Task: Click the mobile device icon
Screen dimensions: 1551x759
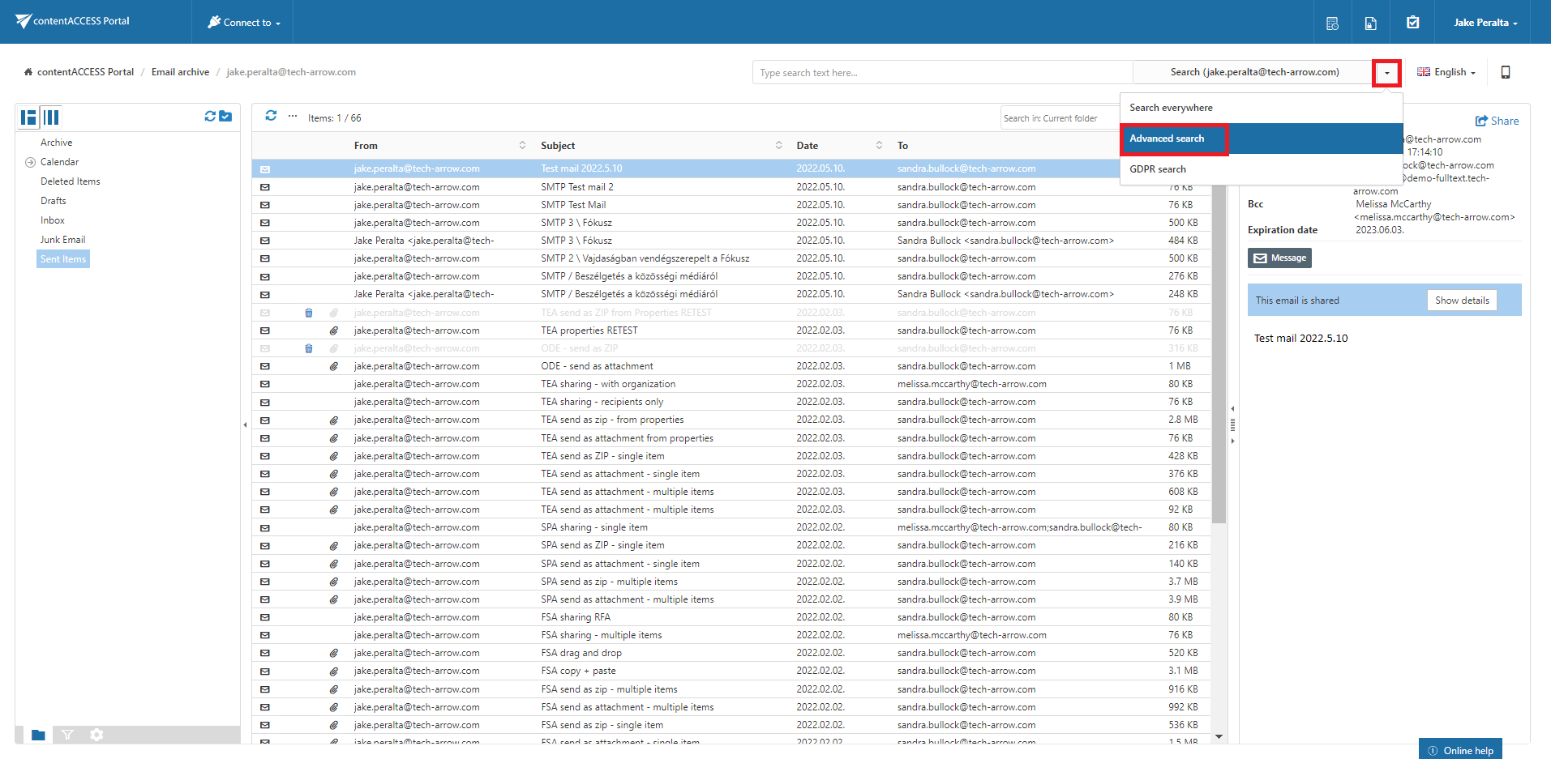Action: [1505, 72]
